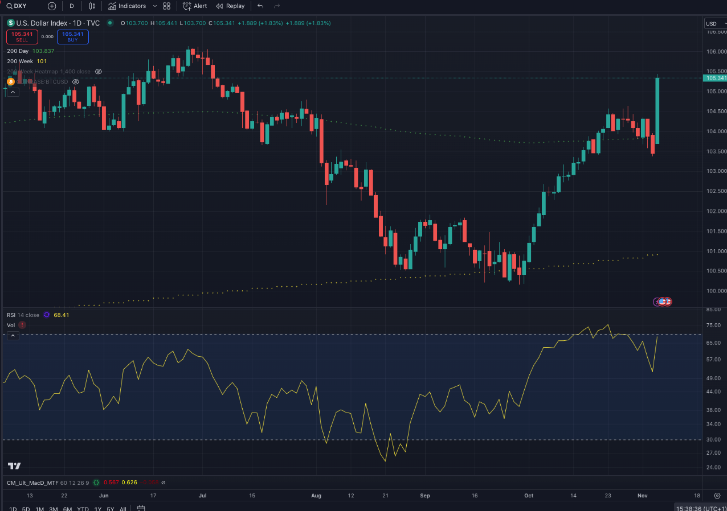Image resolution: width=727 pixels, height=511 pixels.
Task: Select the 200 Week indicator legend
Action: [x=20, y=61]
